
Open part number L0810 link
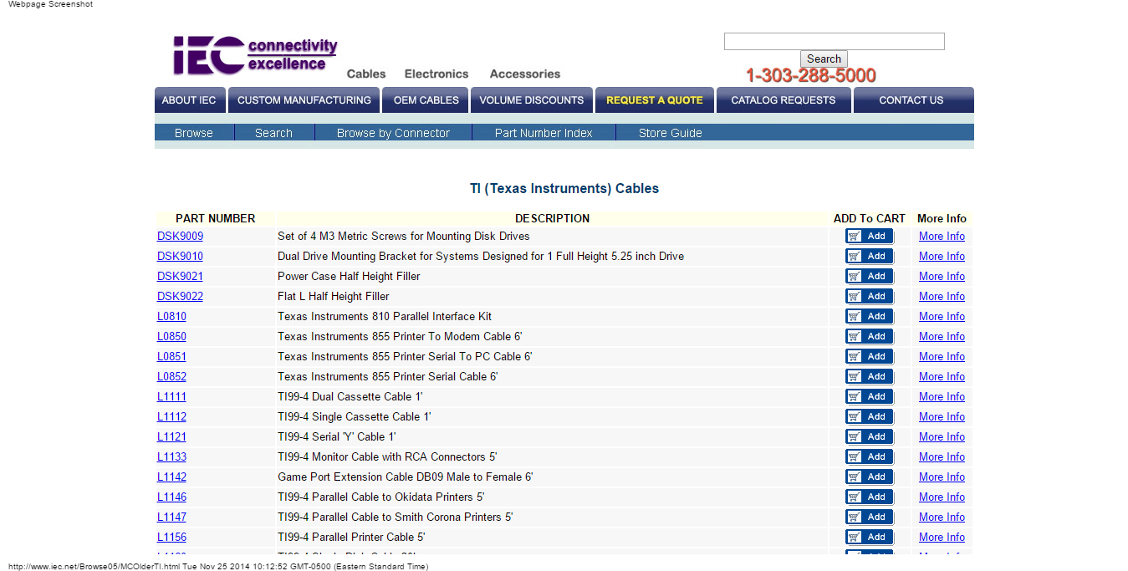click(x=171, y=316)
